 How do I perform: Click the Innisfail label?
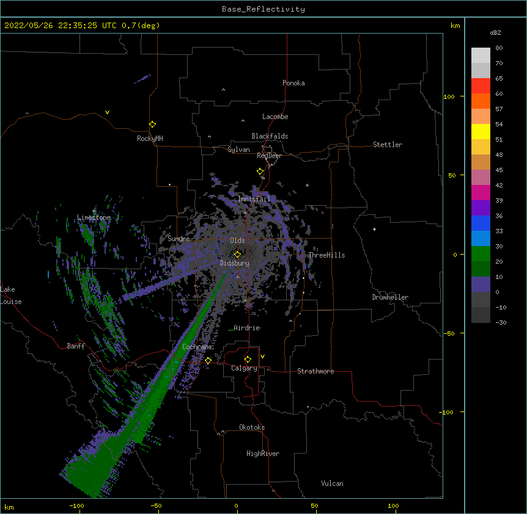pos(254,199)
